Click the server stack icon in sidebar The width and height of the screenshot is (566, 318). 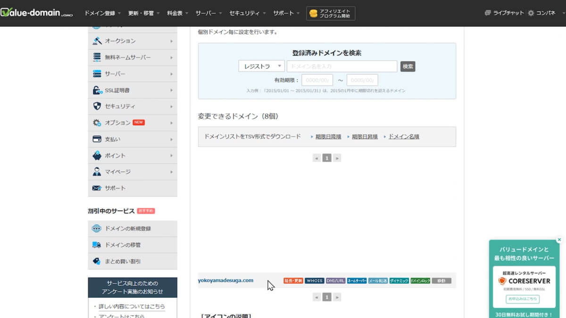click(97, 73)
